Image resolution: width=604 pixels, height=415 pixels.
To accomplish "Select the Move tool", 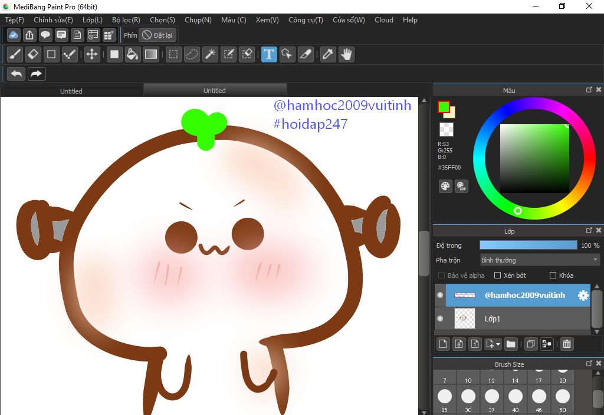I will point(91,54).
